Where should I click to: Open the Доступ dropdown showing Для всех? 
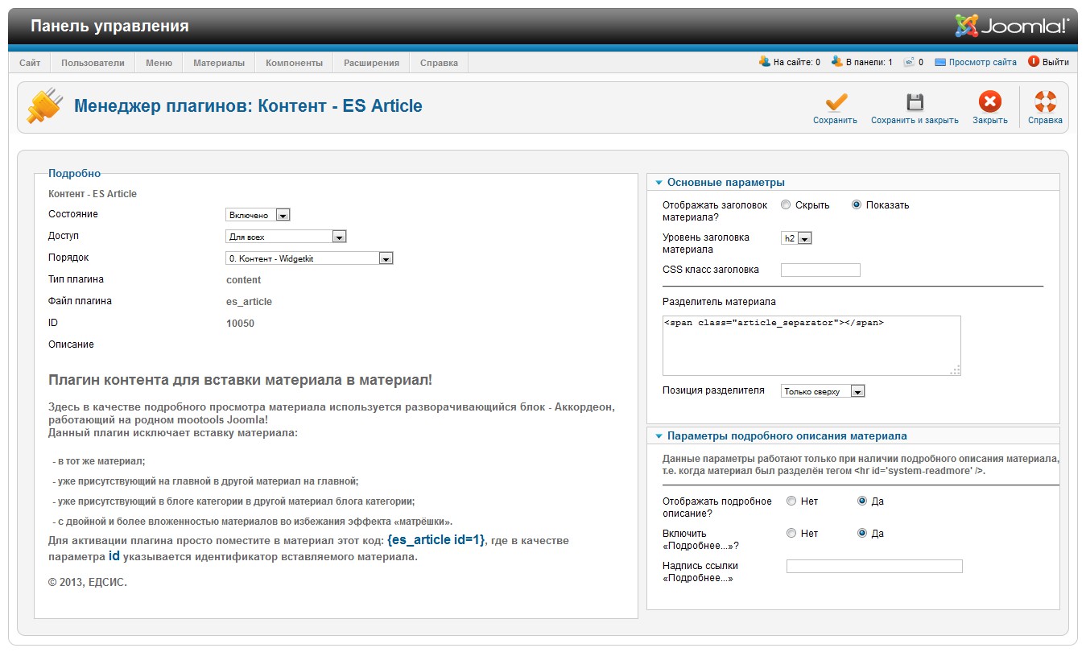286,237
